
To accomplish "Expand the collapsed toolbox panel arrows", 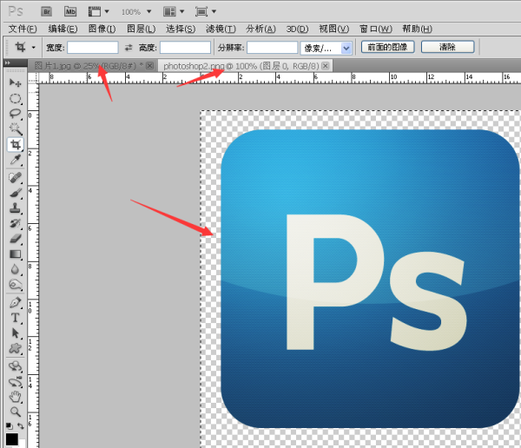I will [7, 63].
